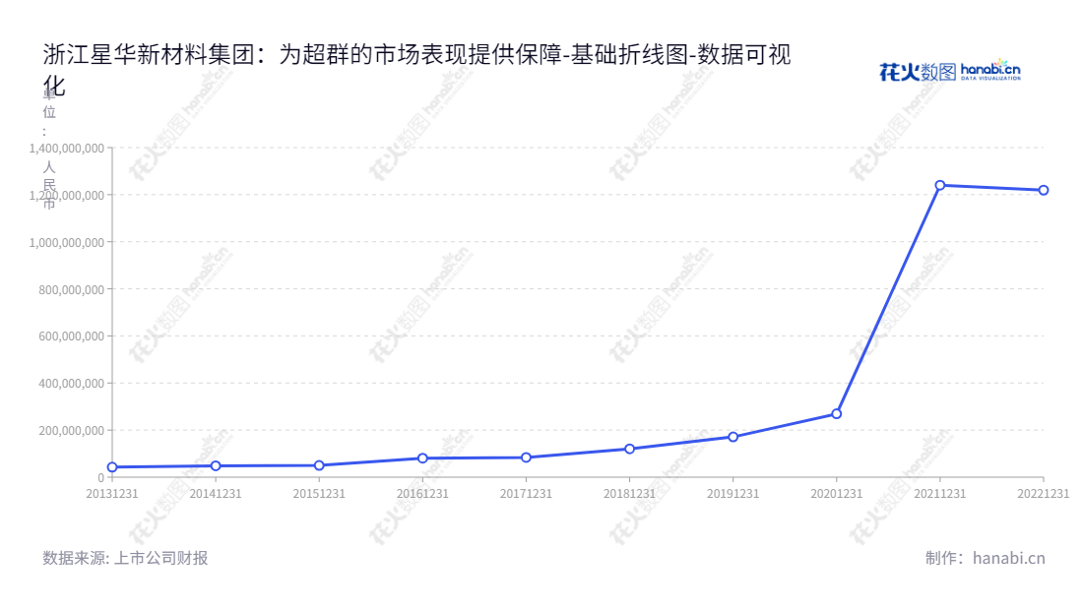The height and width of the screenshot is (610, 1083).
Task: Select the data point at 20131231
Action: tap(112, 467)
